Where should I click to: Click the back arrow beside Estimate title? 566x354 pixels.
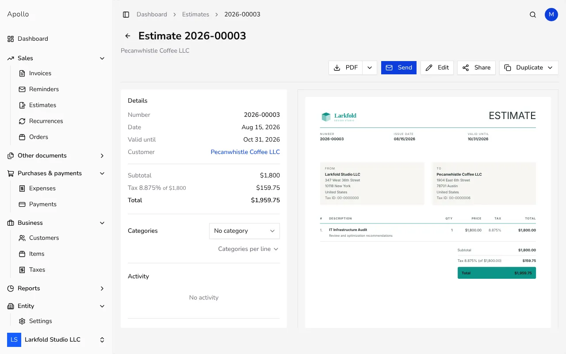pos(128,36)
